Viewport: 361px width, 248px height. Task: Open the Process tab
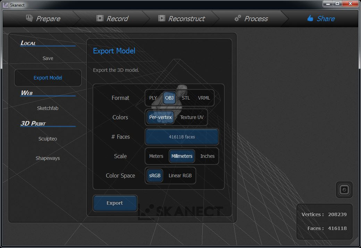point(251,18)
